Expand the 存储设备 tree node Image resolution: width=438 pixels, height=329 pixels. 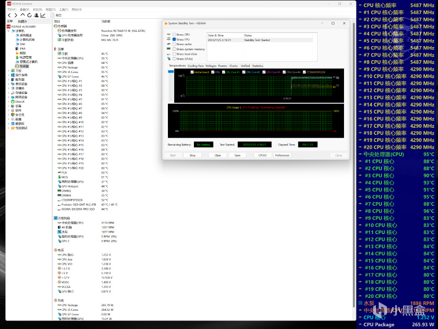click(7, 93)
